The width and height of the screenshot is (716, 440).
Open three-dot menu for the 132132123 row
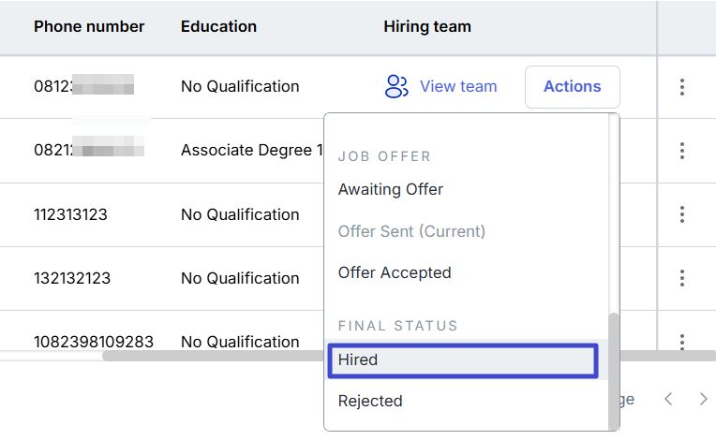pos(681,278)
